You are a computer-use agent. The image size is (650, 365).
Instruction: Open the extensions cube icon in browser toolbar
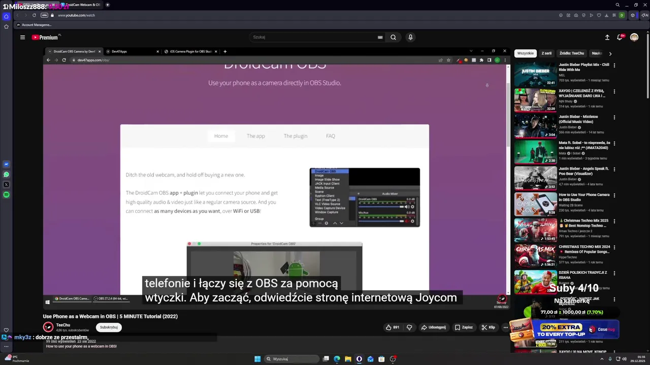click(x=633, y=15)
